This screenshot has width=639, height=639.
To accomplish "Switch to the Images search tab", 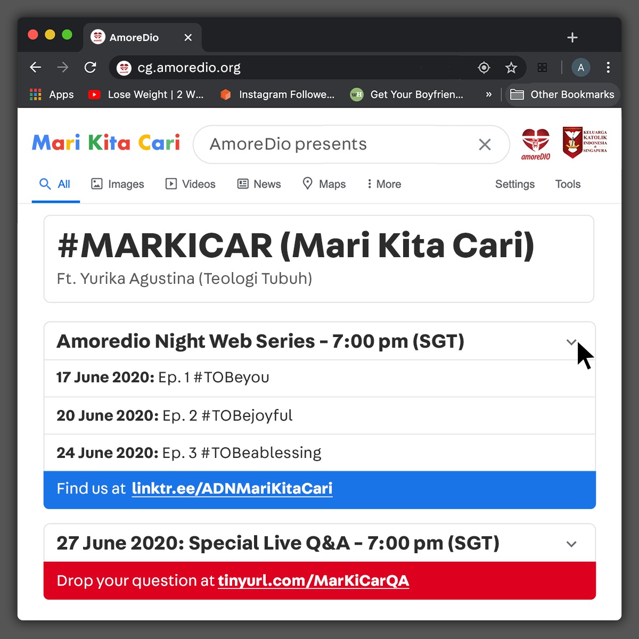I will click(x=118, y=184).
